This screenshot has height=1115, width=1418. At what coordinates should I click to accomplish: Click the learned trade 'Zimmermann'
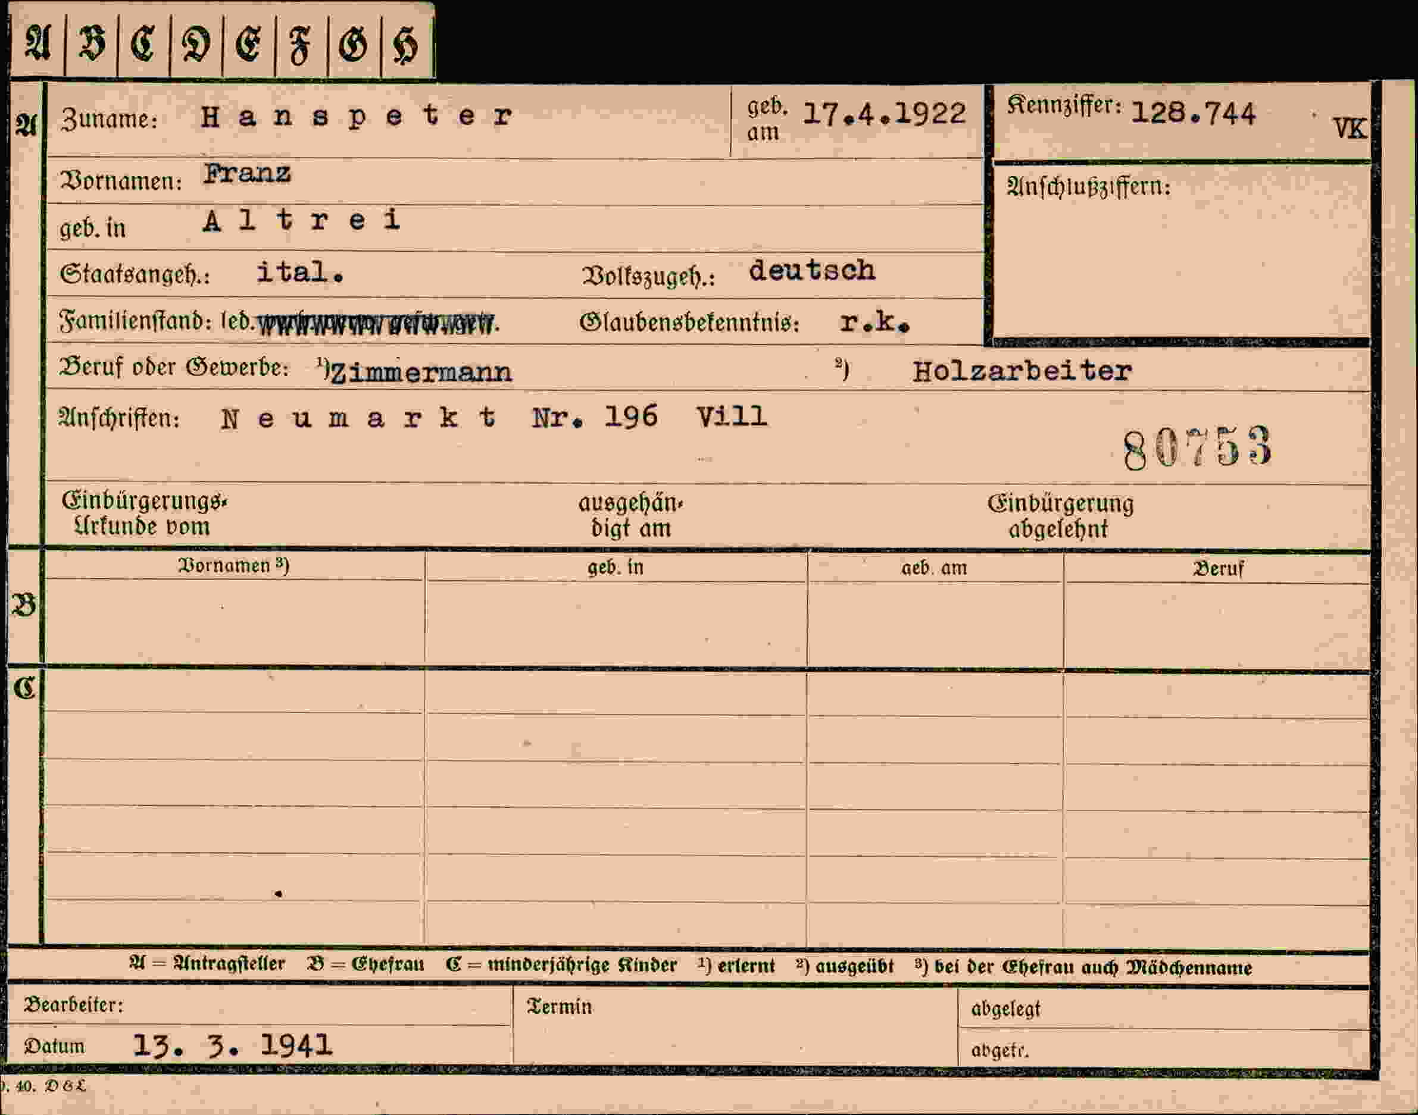421,372
